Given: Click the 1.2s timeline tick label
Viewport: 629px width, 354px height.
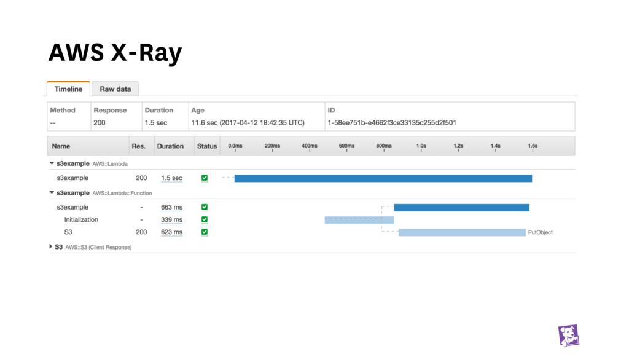Looking at the screenshot, I should (458, 146).
